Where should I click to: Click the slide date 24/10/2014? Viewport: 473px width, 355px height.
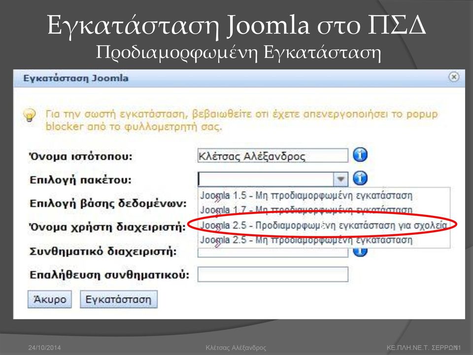tap(44, 348)
